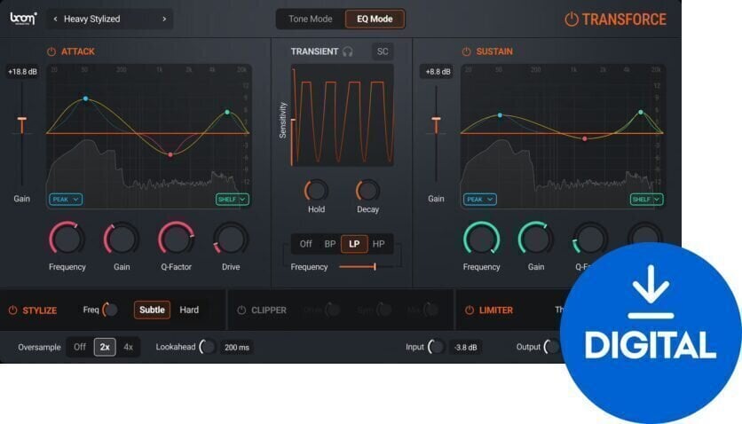The image size is (742, 424).
Task: Click the second dimmed Clipper knob
Action: [383, 310]
